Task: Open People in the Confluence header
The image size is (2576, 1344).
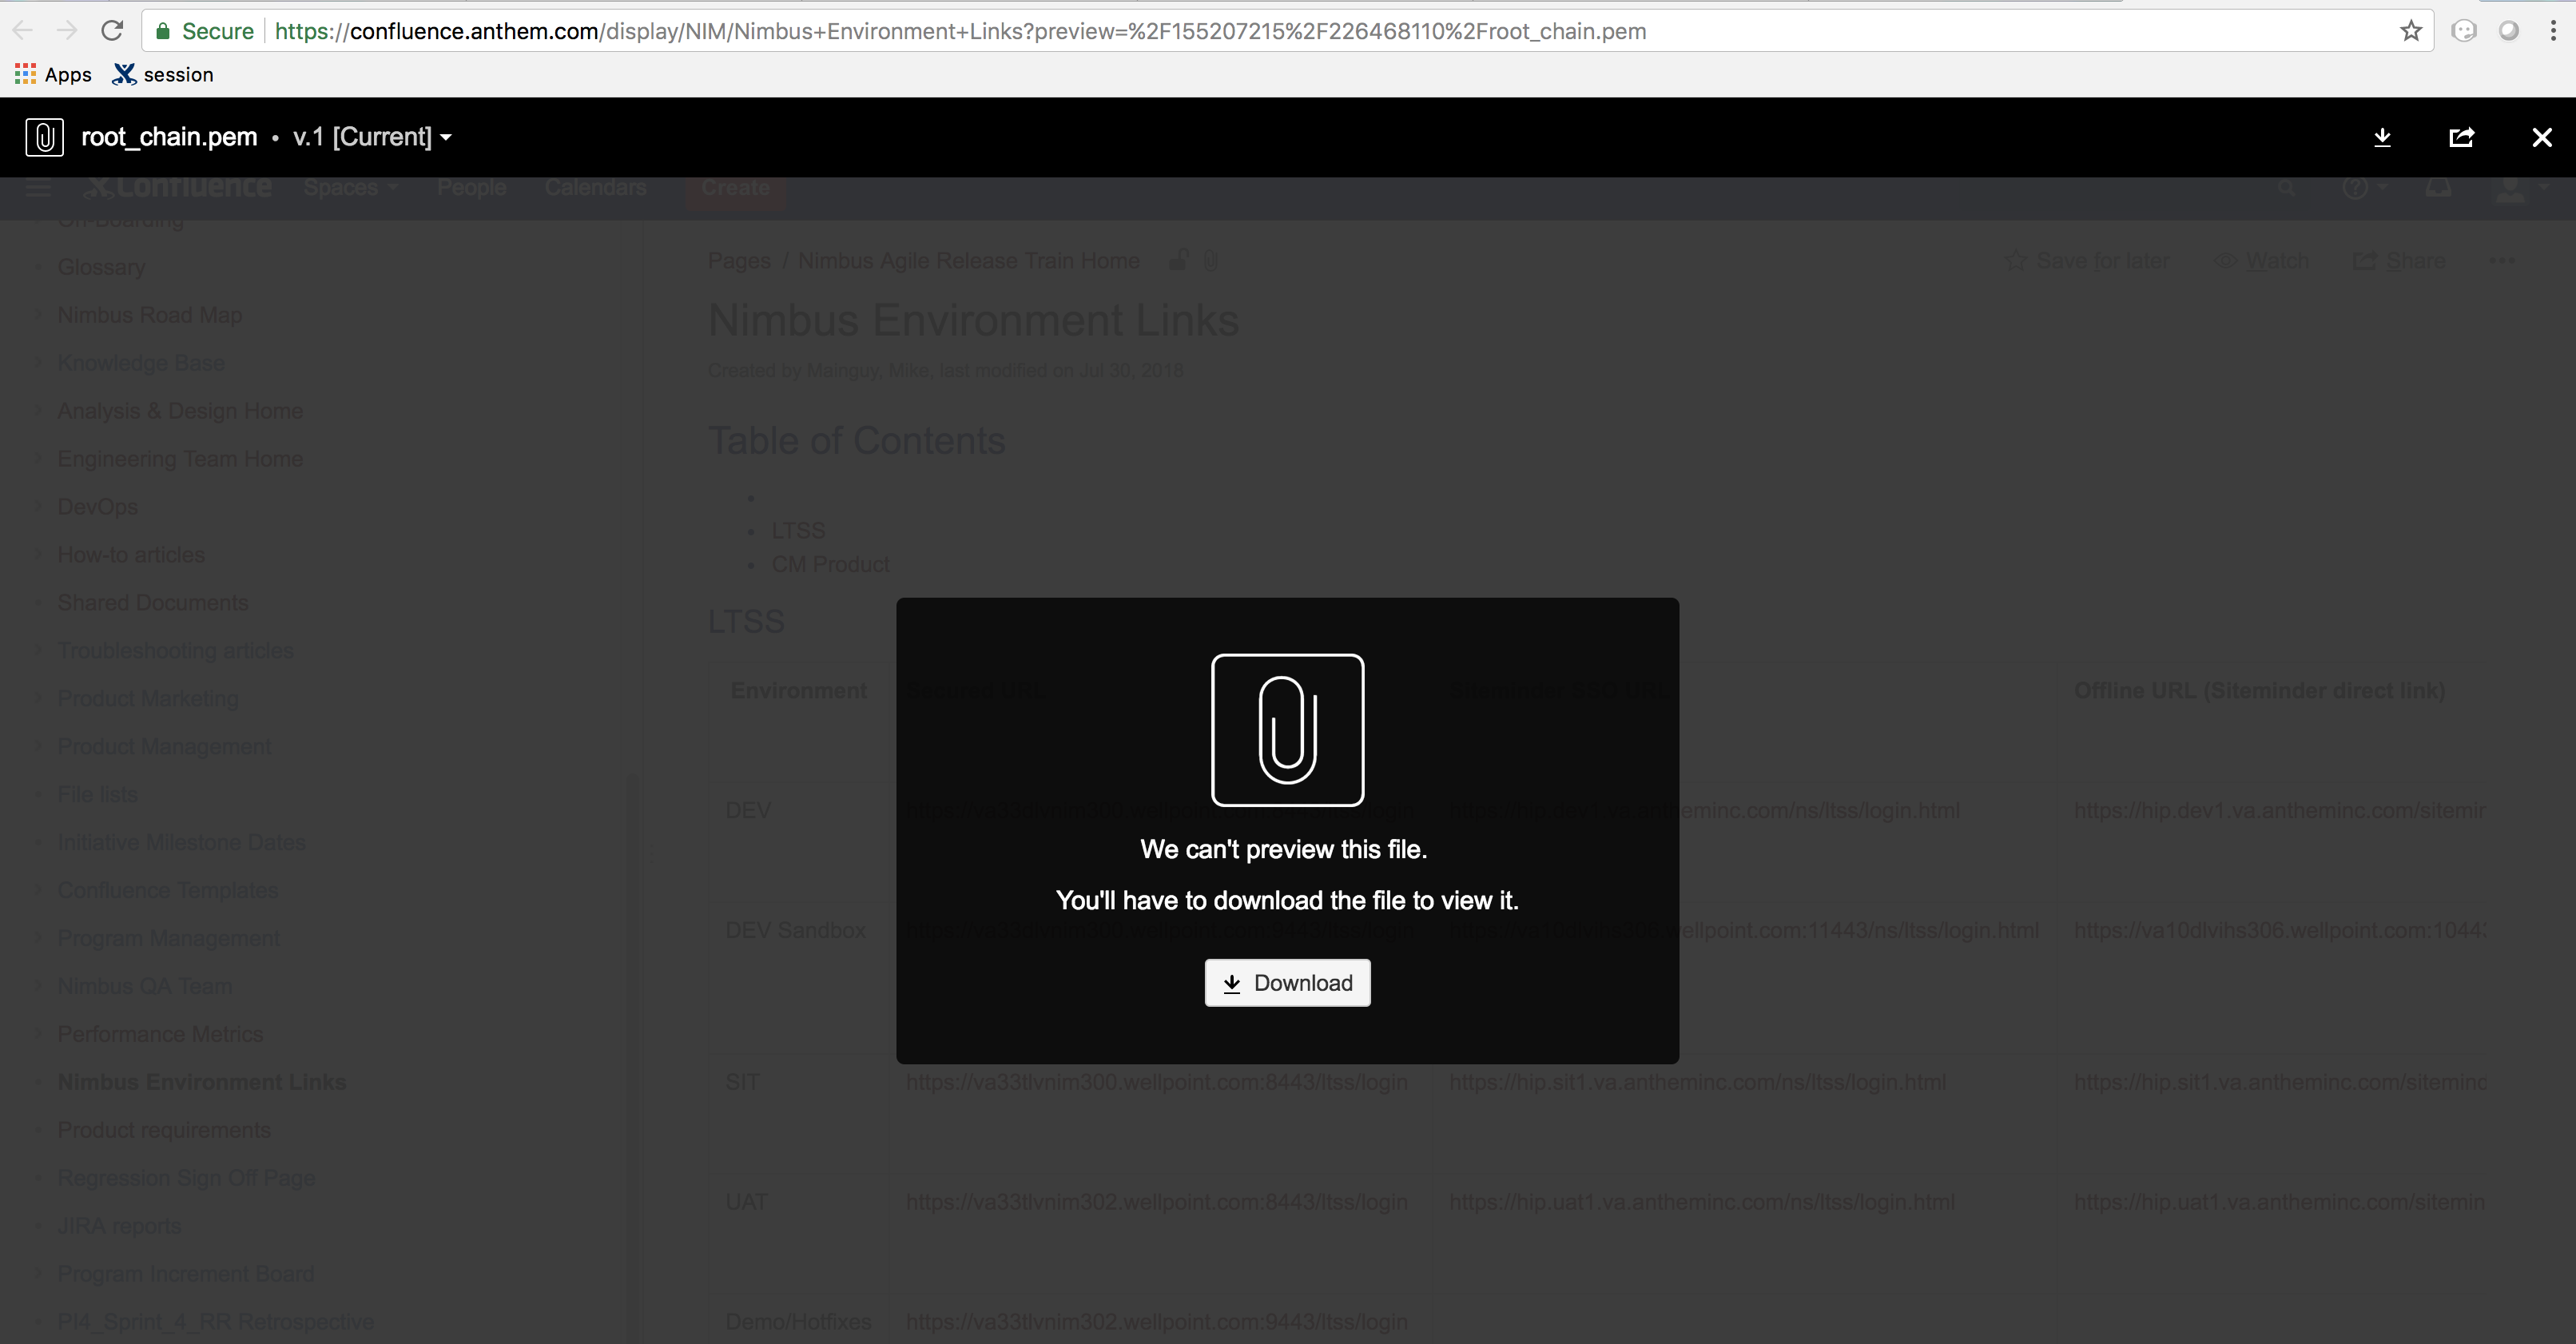Action: pyautogui.click(x=472, y=188)
